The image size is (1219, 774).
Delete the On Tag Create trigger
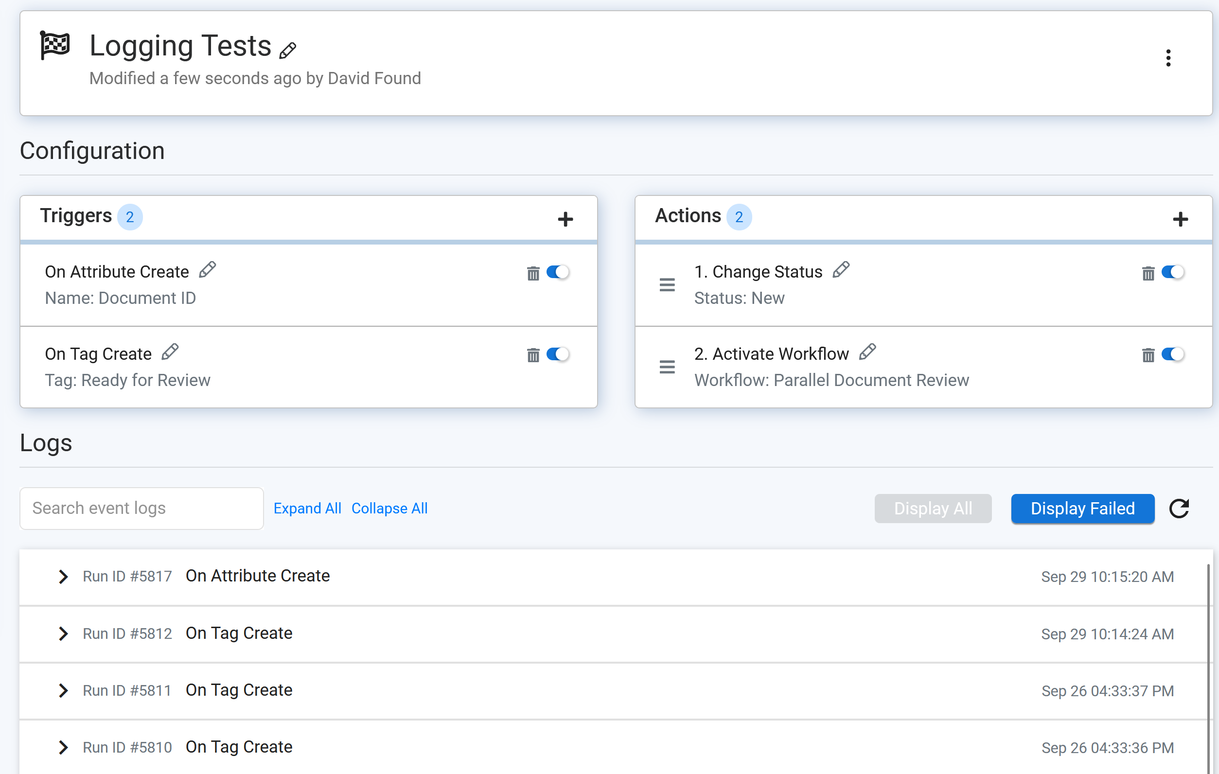click(x=533, y=355)
